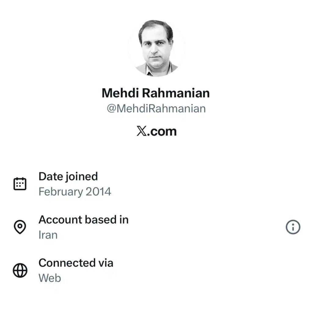Click the location pin icon beside Account based in
The height and width of the screenshot is (332, 313).
pos(20,227)
